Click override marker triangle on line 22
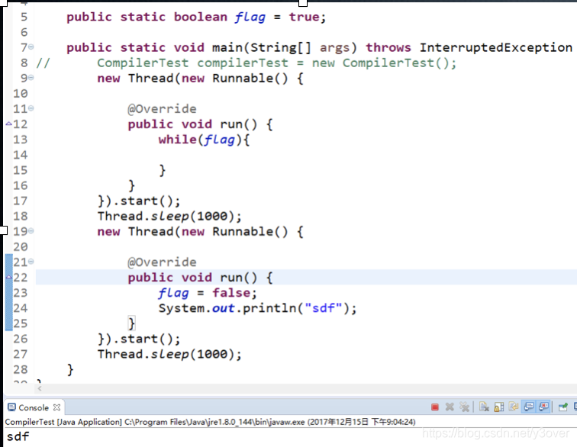Screen dimensions: 577x447 pos(9,277)
